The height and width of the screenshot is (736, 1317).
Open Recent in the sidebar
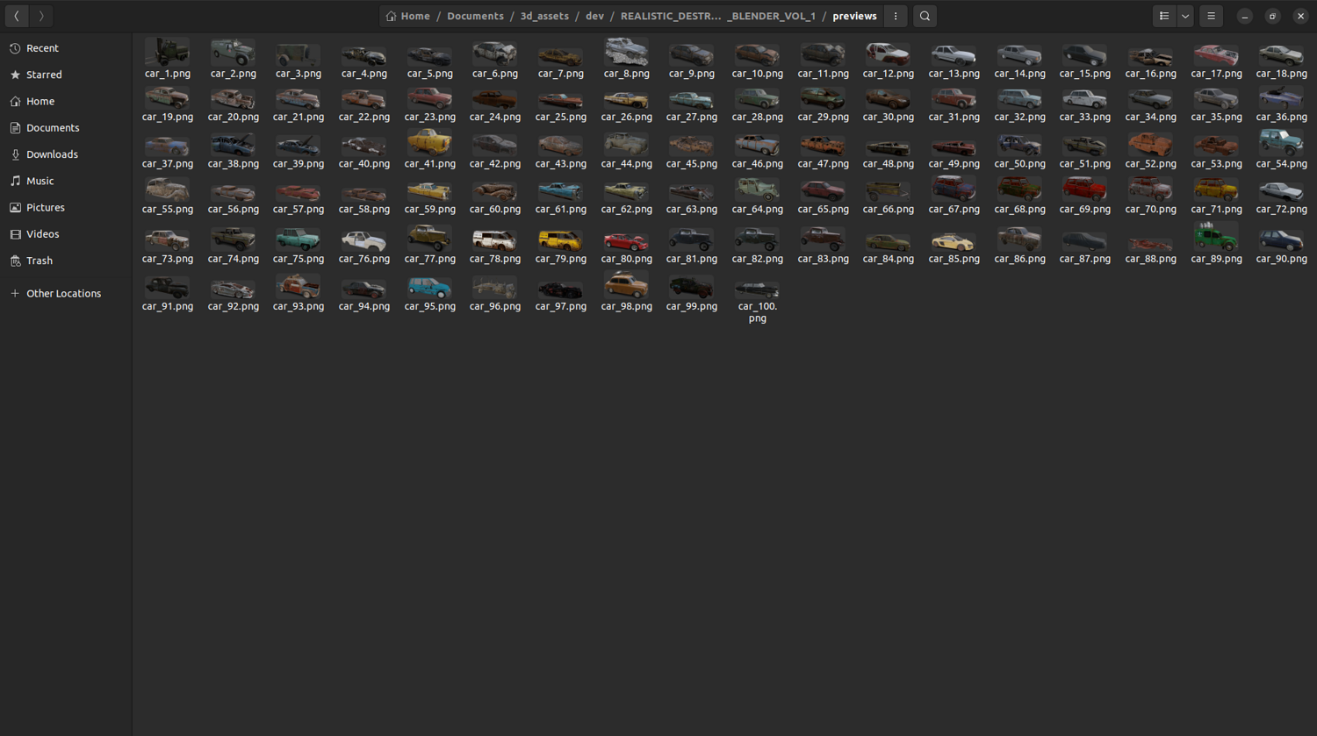pos(66,48)
